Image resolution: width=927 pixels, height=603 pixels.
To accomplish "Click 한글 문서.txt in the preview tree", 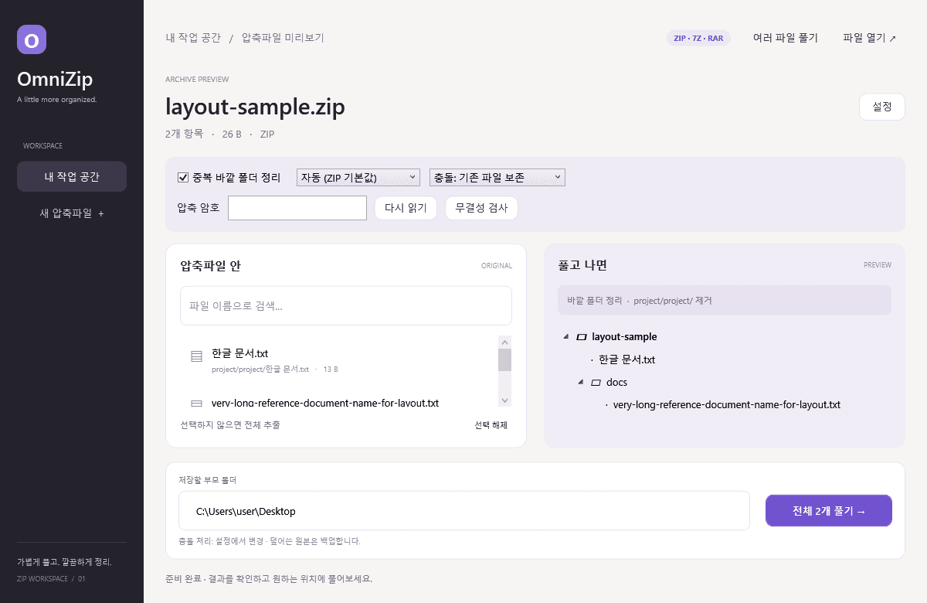I will pos(626,359).
